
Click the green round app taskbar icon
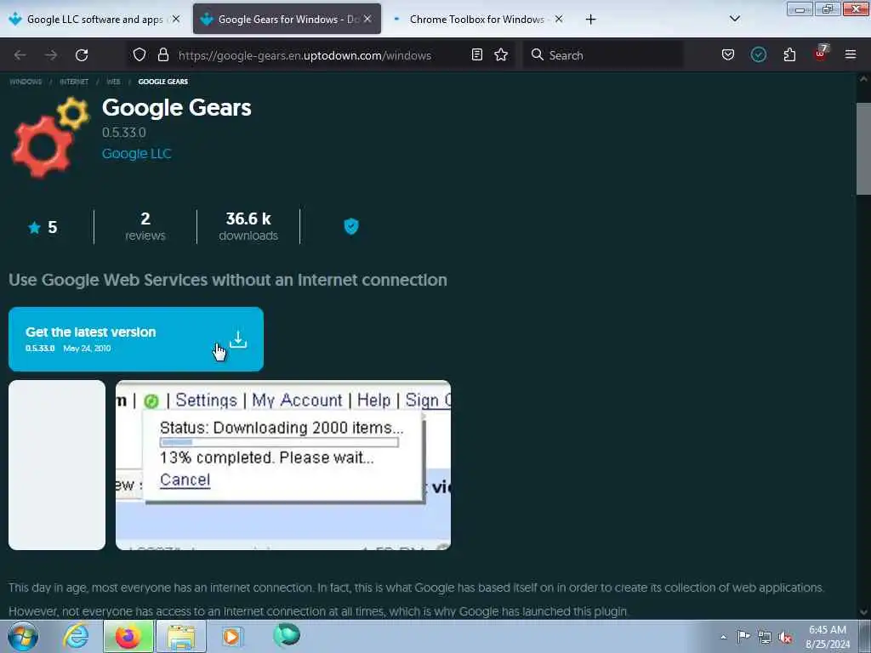click(287, 635)
